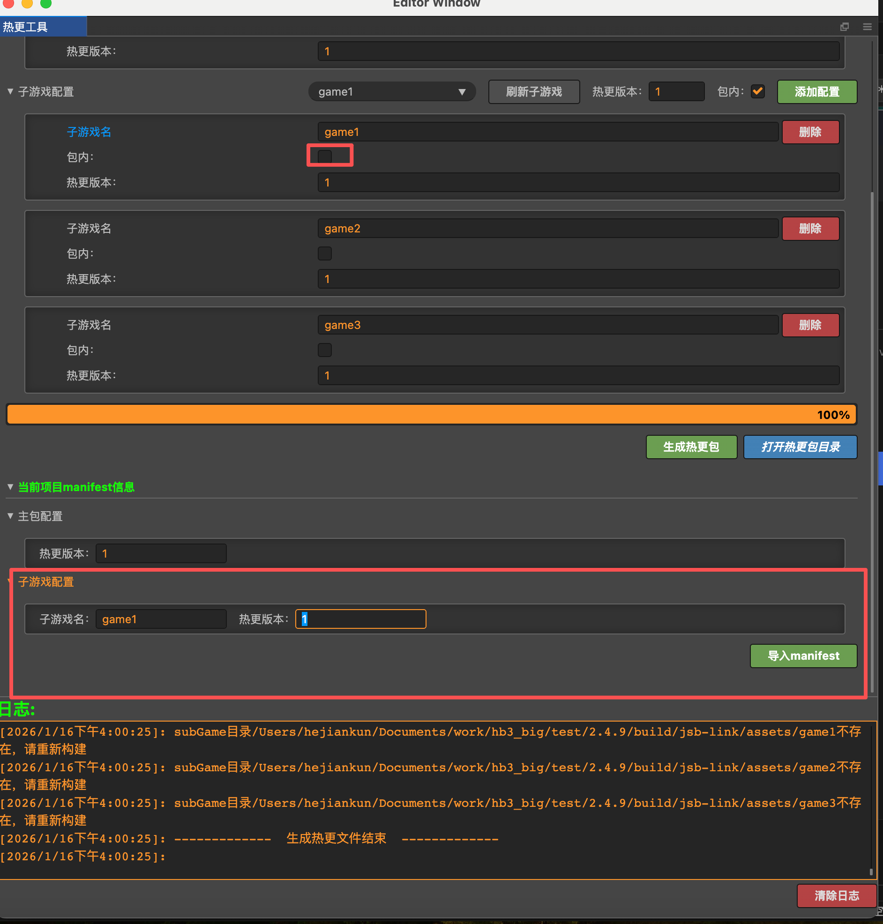This screenshot has height=924, width=883.
Task: Click the 子游戏名 field containing game2
Action: [x=548, y=229]
